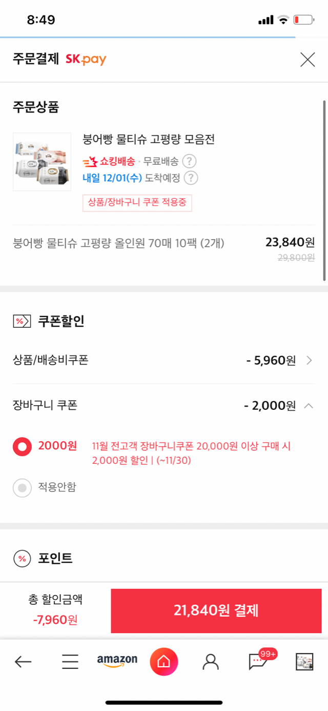
Task: Open the Amazon store icon
Action: point(117,661)
